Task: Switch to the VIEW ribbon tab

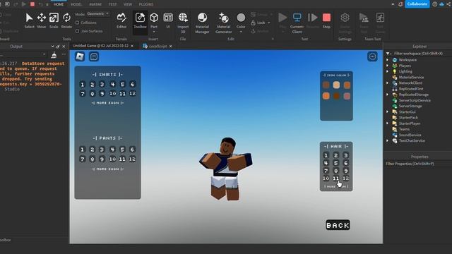Action: click(x=128, y=4)
